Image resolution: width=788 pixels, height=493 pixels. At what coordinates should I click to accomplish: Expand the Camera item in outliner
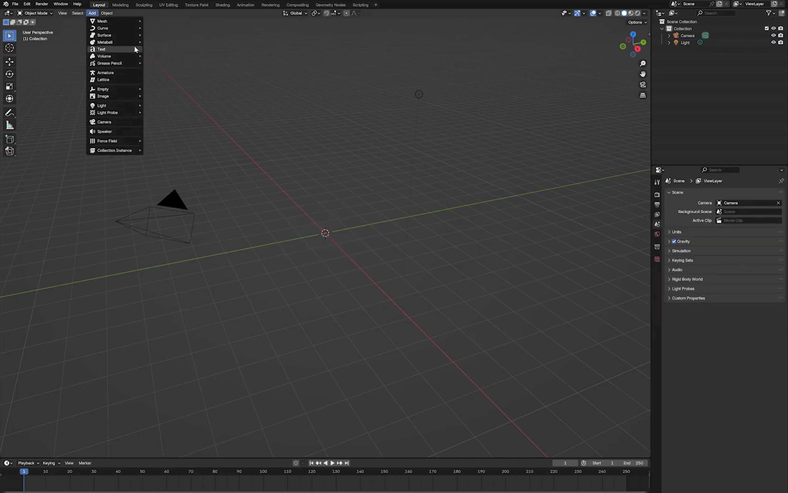669,36
